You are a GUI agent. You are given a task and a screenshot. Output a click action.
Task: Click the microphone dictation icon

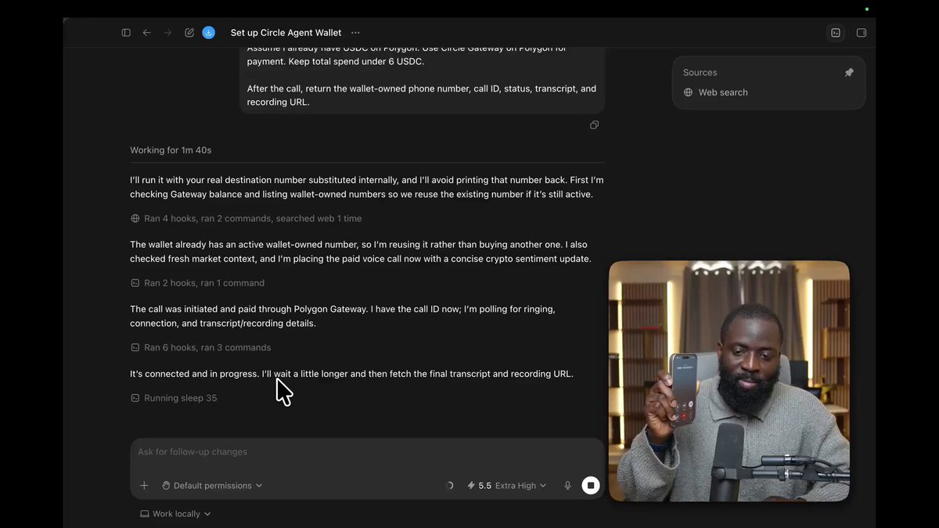pyautogui.click(x=567, y=486)
